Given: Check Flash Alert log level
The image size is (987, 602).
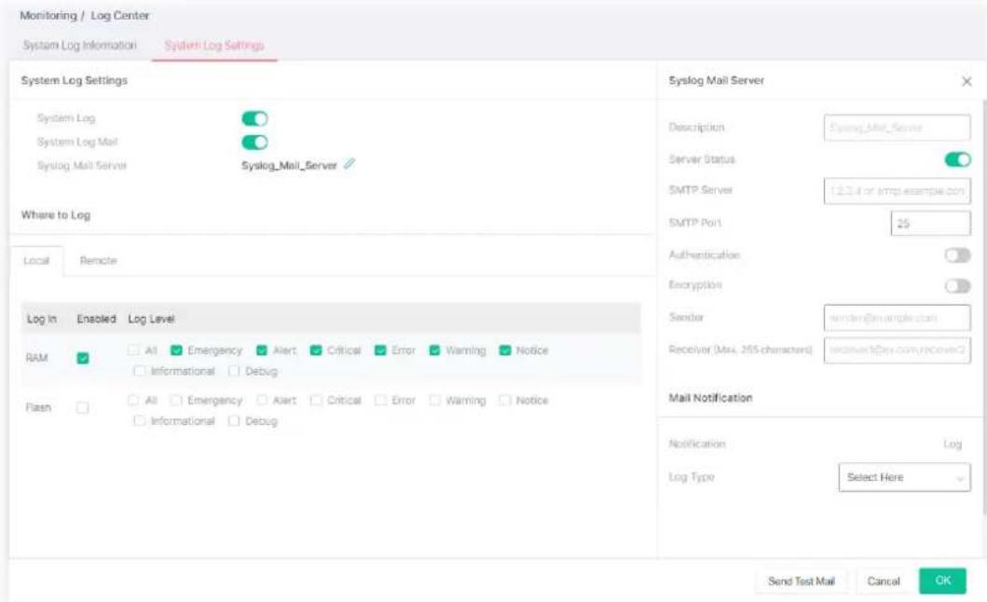Looking at the screenshot, I should 262,400.
